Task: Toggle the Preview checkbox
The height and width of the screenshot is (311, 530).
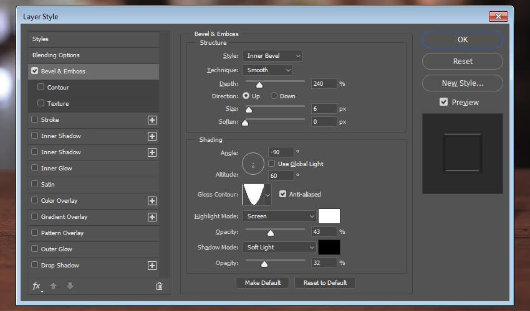Action: [x=443, y=102]
